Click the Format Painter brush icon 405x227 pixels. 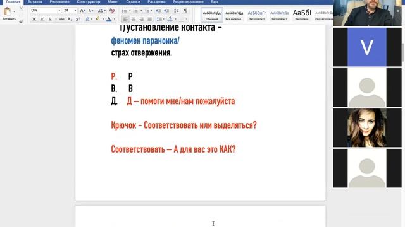pyautogui.click(x=21, y=21)
